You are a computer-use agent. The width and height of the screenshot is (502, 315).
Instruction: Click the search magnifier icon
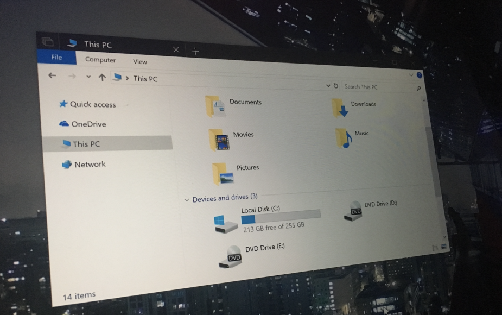[x=418, y=88]
